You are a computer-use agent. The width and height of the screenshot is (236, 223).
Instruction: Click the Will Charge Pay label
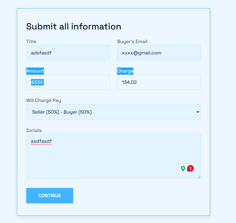click(43, 100)
